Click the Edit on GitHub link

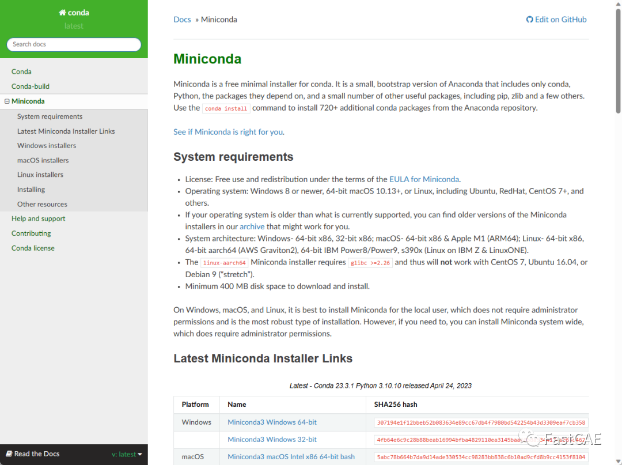tap(556, 20)
